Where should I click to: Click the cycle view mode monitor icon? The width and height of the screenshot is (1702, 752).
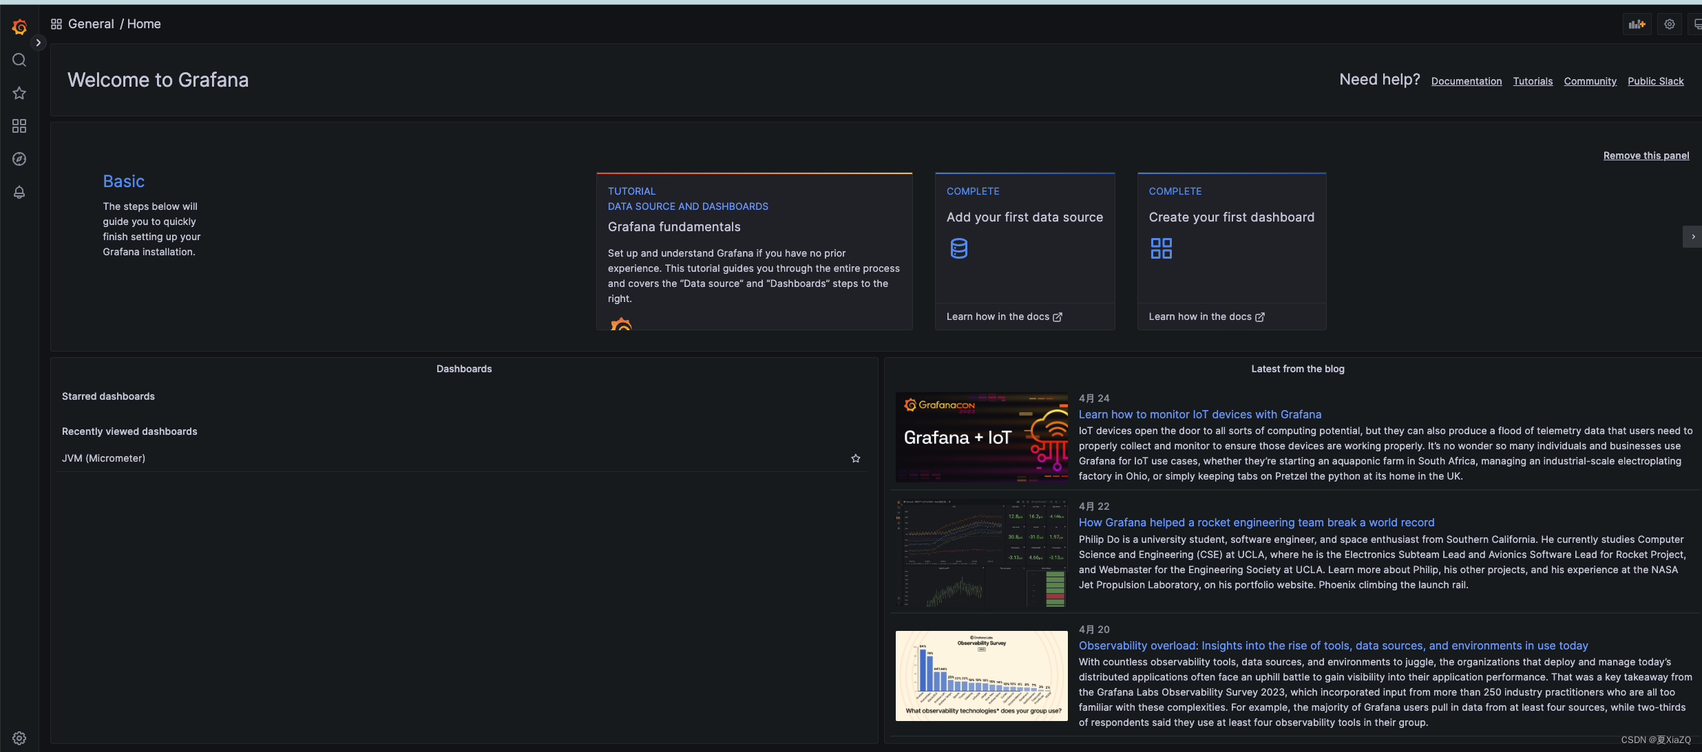coord(1696,24)
